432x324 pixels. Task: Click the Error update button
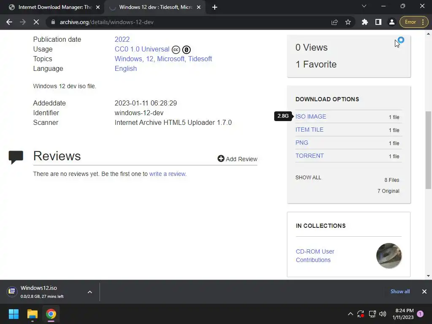(x=414, y=22)
